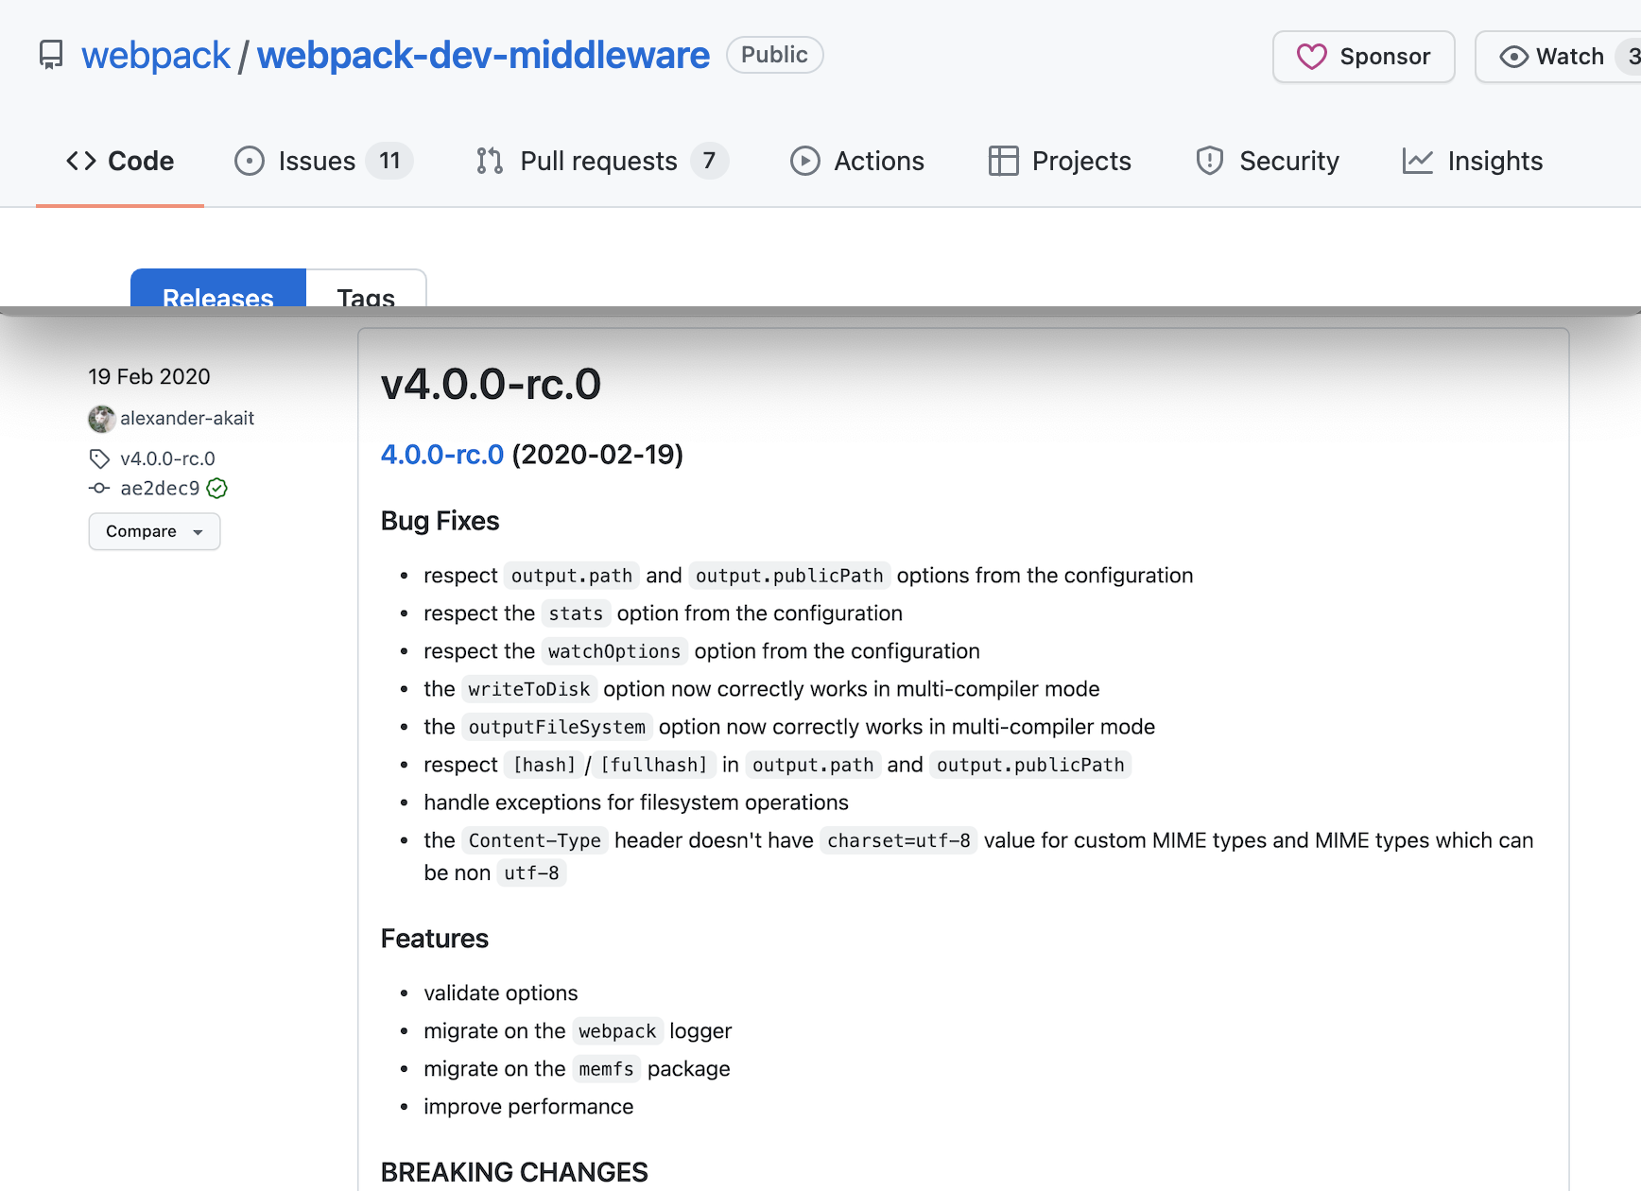Screen dimensions: 1641x1191
Task: Click the Insights graph icon
Action: [1417, 161]
